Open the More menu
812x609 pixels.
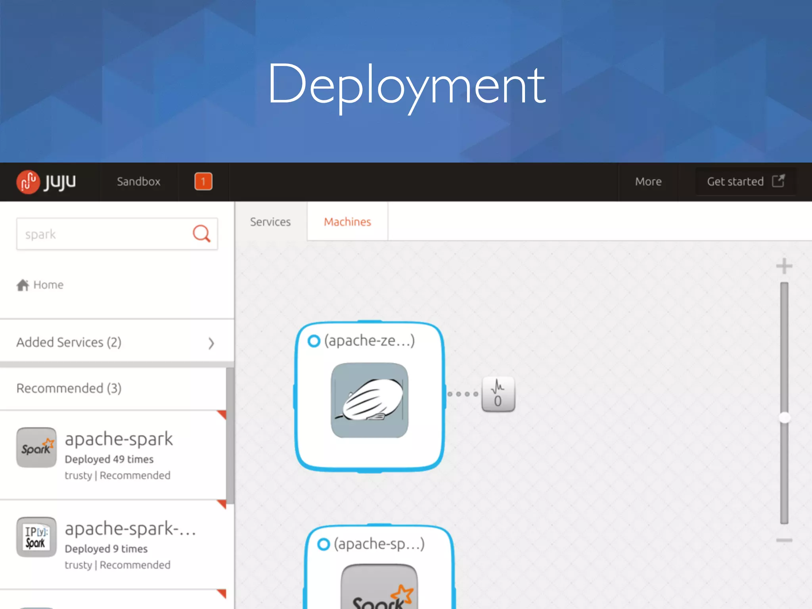point(648,182)
